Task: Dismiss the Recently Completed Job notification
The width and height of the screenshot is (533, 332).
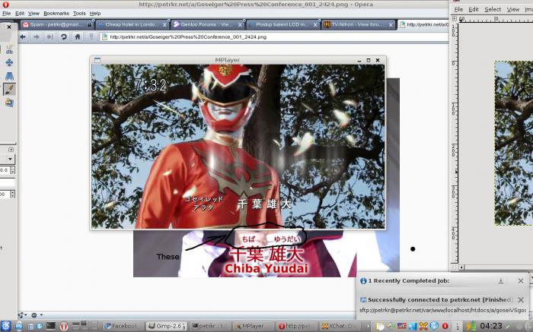Action: [x=521, y=281]
